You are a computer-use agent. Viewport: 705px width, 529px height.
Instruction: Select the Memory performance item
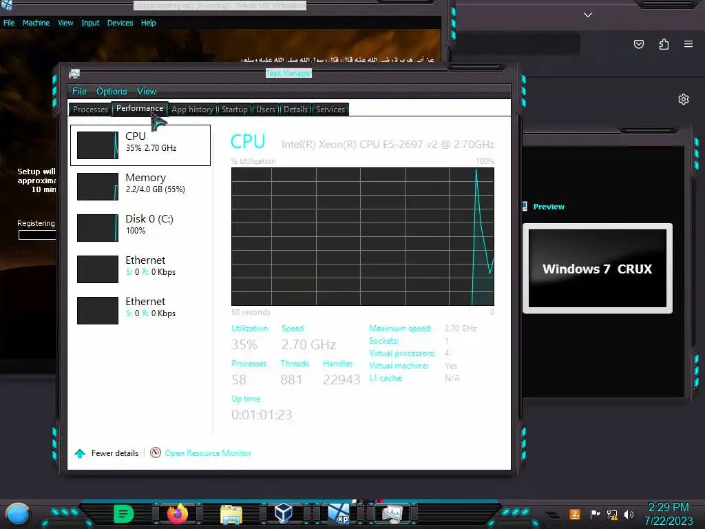[140, 187]
